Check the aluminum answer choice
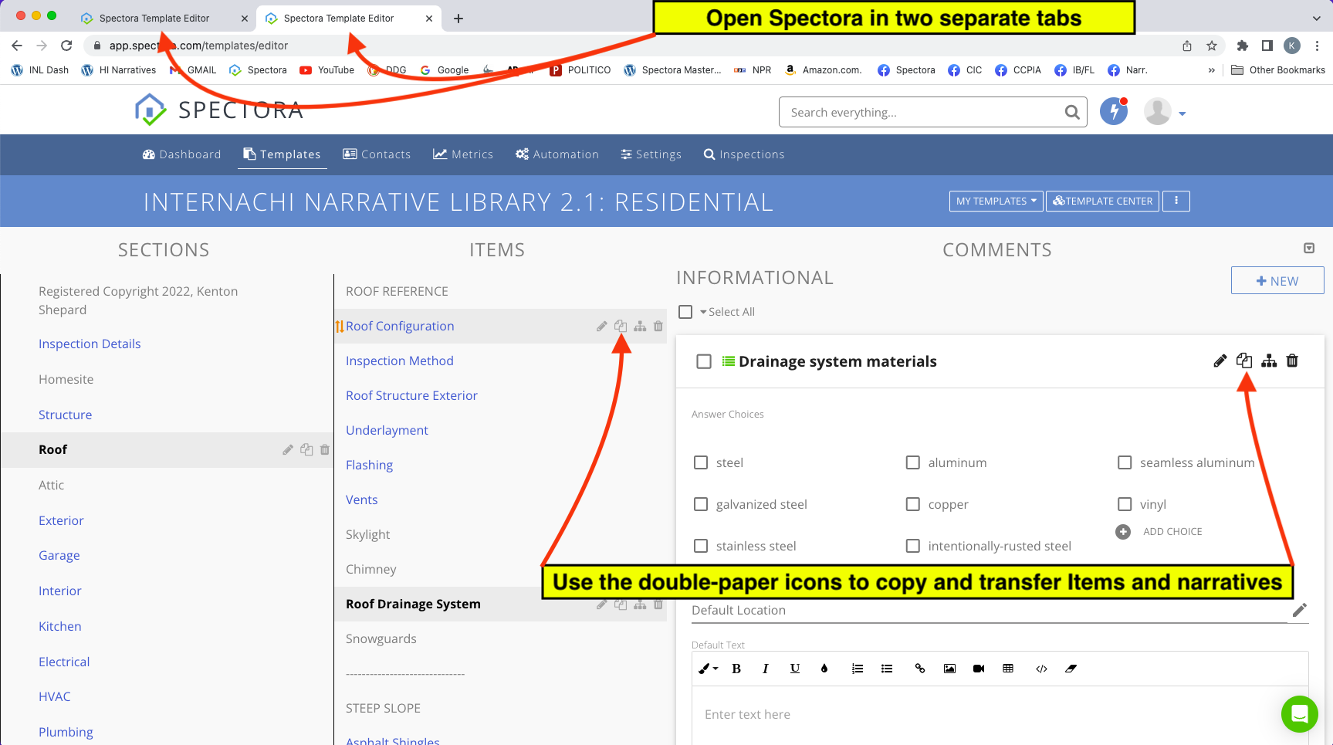1333x745 pixels. (913, 462)
